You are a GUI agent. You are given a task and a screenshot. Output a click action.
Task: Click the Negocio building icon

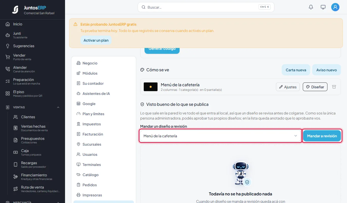78,63
